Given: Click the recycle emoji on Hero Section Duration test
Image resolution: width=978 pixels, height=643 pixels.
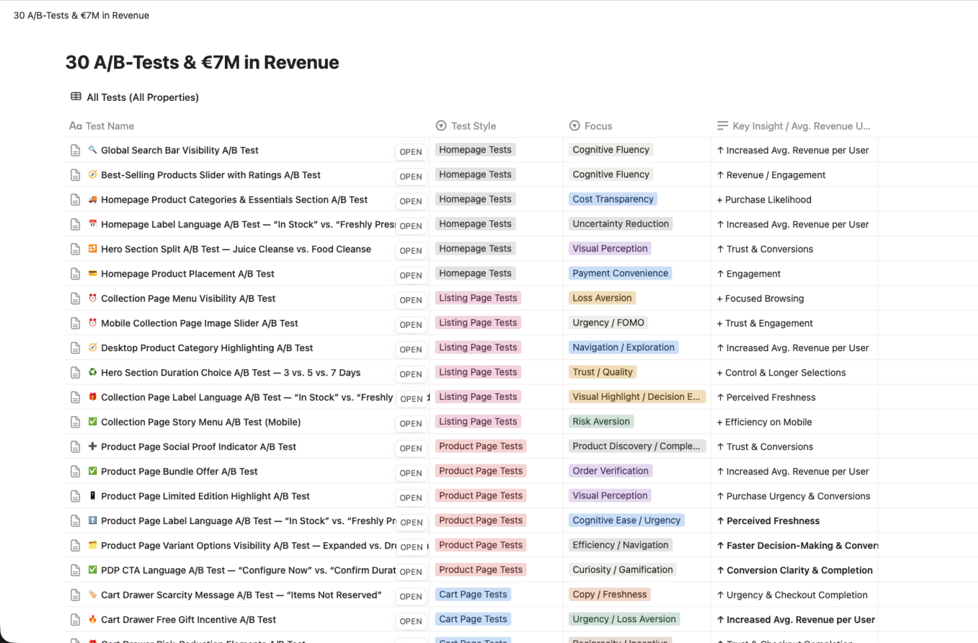Looking at the screenshot, I should click(x=92, y=372).
